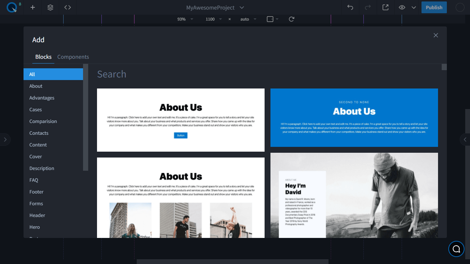Expand the MyAwesomeProject dropdown
The height and width of the screenshot is (264, 470).
241,7
